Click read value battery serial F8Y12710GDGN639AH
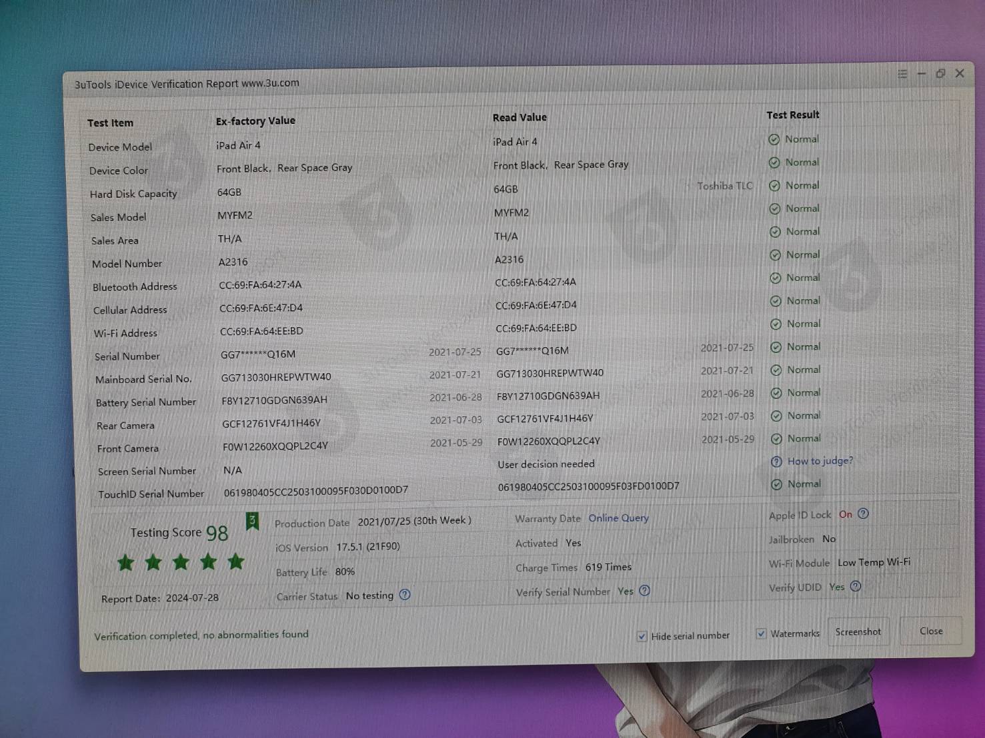 click(x=548, y=396)
